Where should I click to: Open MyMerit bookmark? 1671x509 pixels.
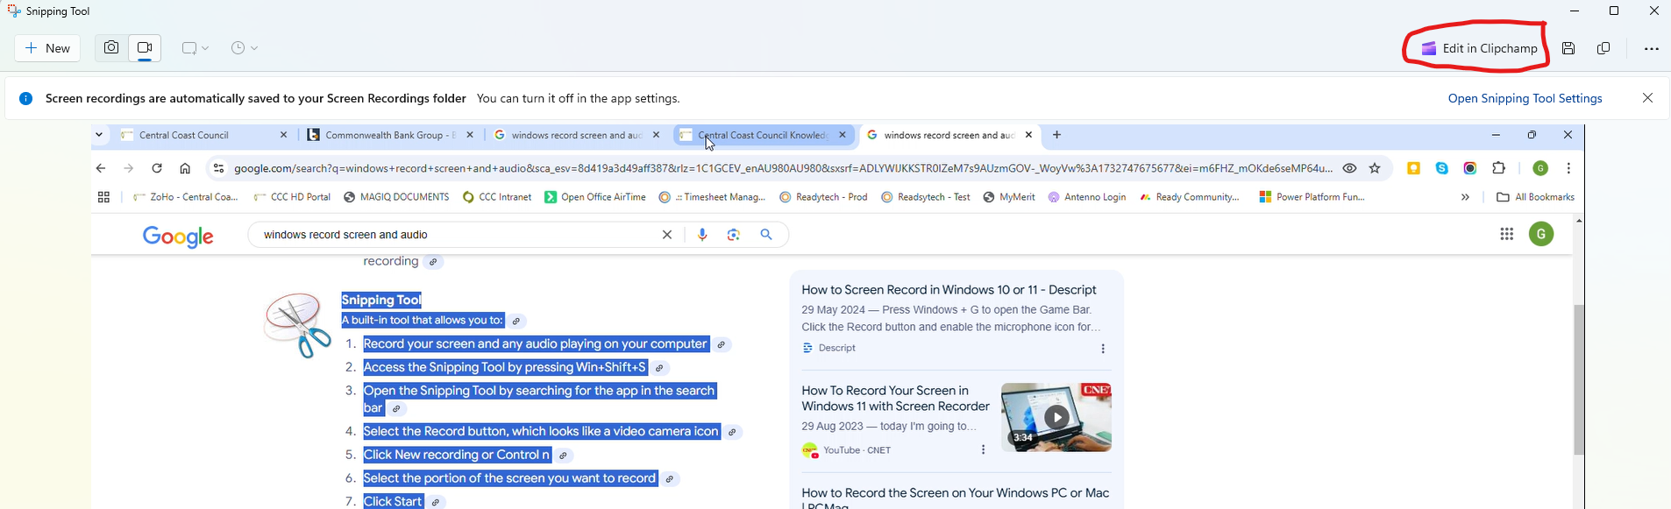point(1009,197)
